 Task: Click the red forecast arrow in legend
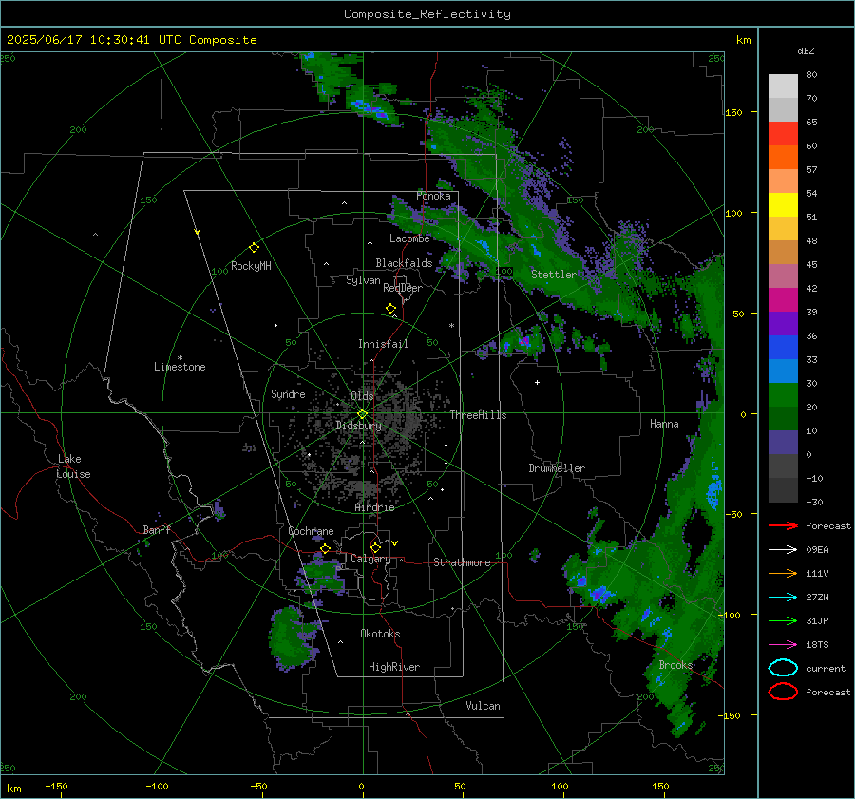(783, 525)
